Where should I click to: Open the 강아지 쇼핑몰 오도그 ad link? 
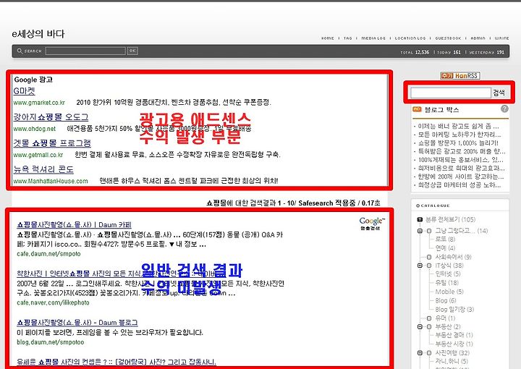pos(51,117)
